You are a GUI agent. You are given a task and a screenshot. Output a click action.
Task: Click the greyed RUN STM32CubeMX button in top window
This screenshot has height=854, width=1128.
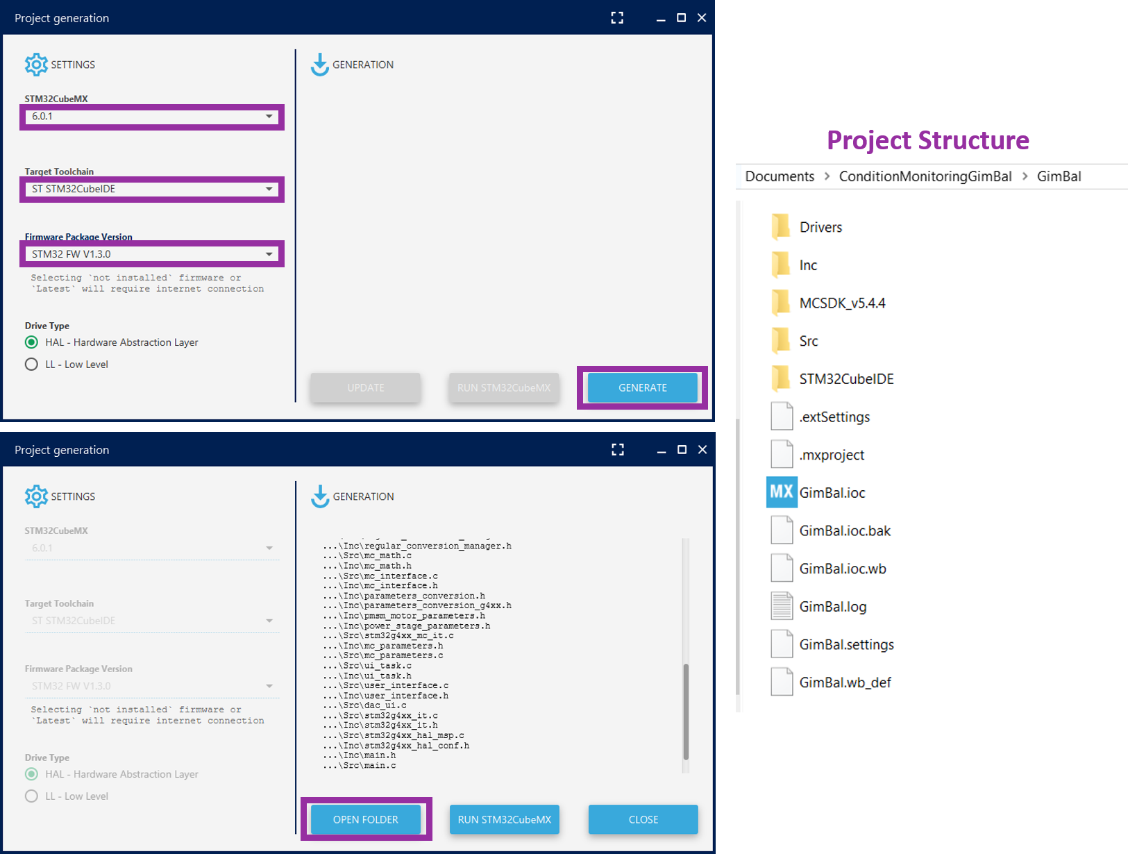click(x=504, y=387)
